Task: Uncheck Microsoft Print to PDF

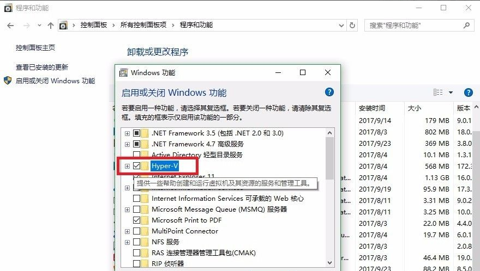Action: (136, 220)
